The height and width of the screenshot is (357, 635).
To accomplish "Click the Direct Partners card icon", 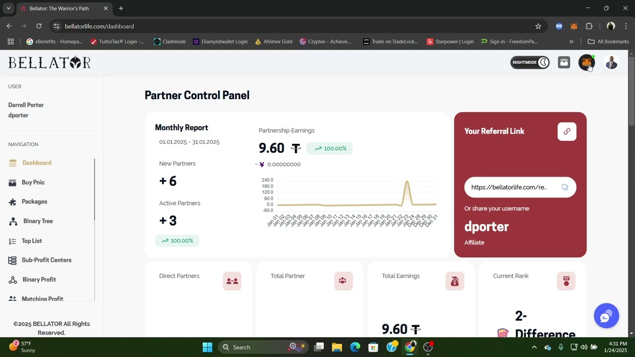I will click(232, 281).
